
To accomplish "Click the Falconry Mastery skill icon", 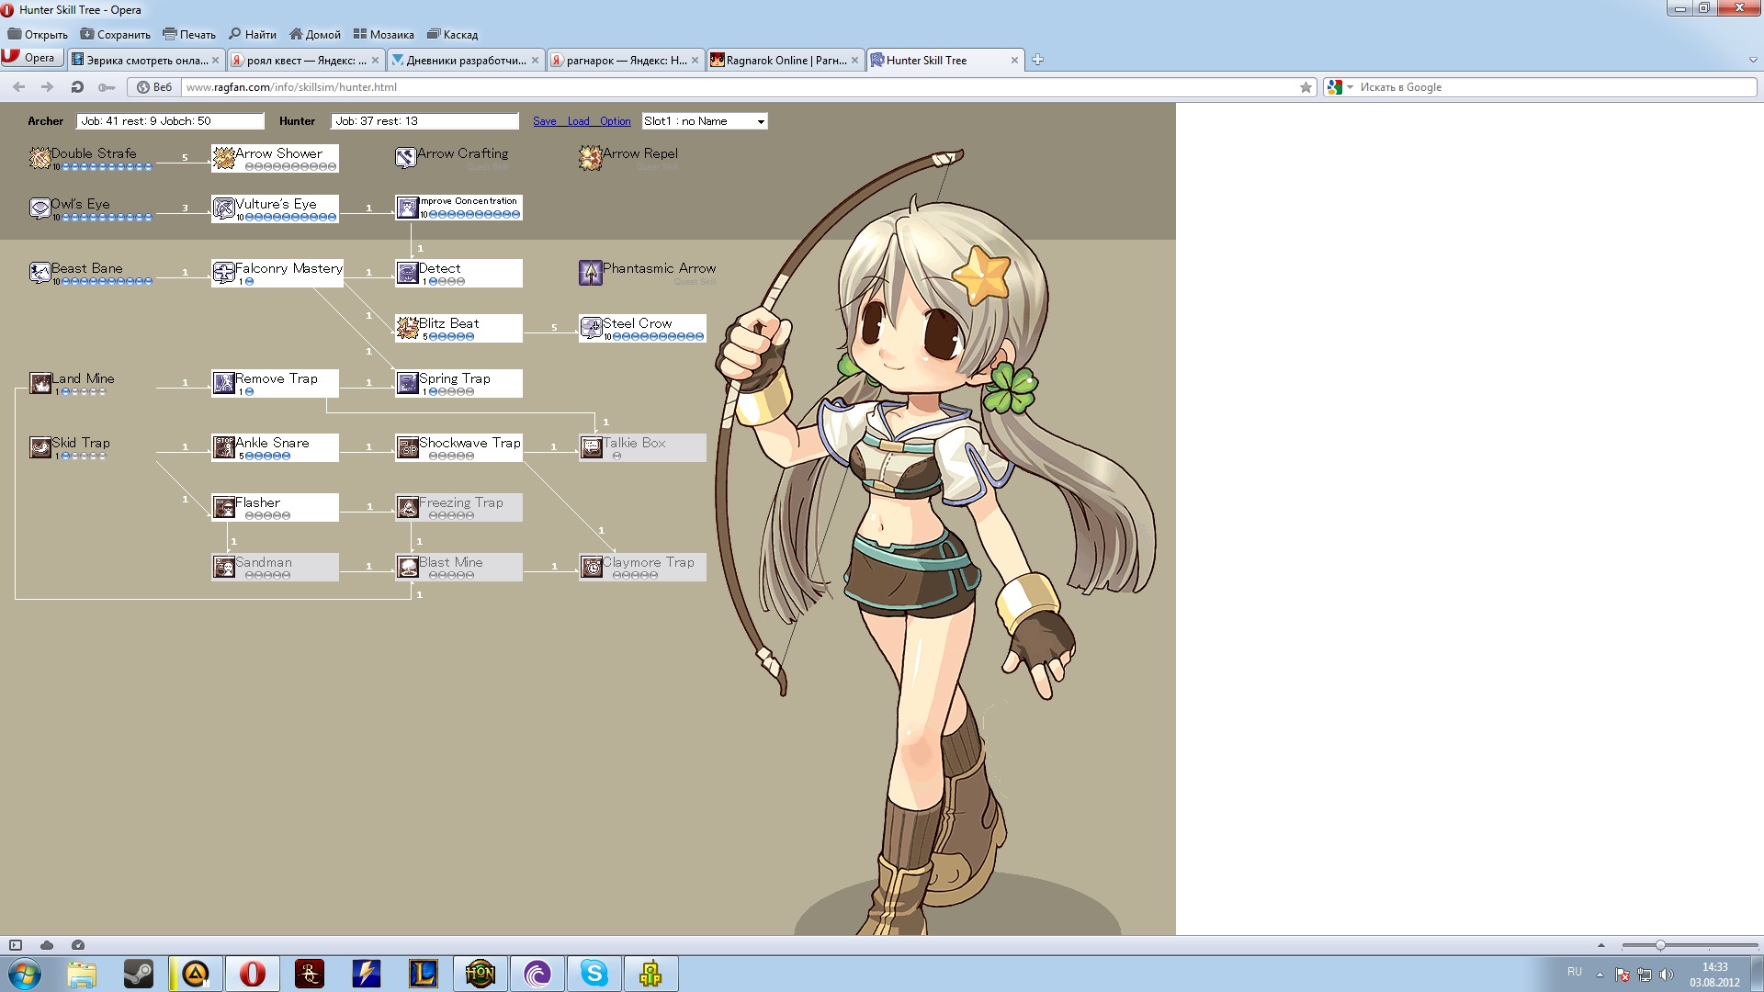I will 223,273.
